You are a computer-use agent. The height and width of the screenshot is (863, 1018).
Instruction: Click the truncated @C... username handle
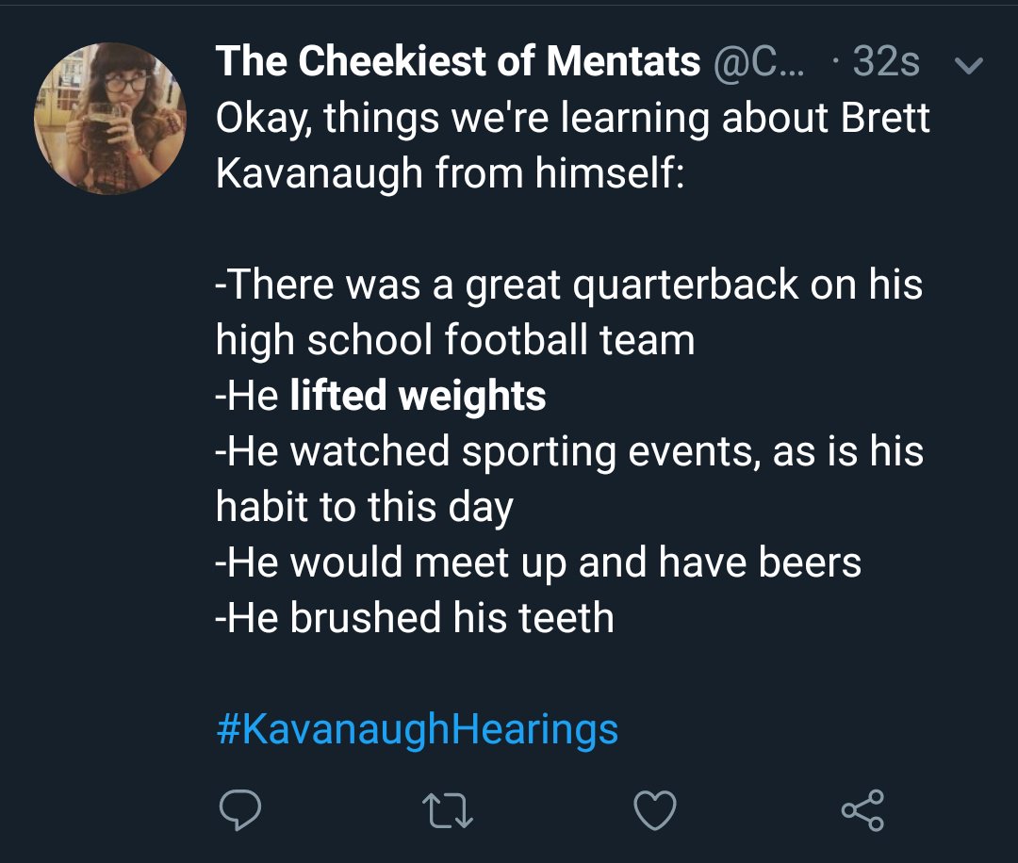[x=763, y=62]
